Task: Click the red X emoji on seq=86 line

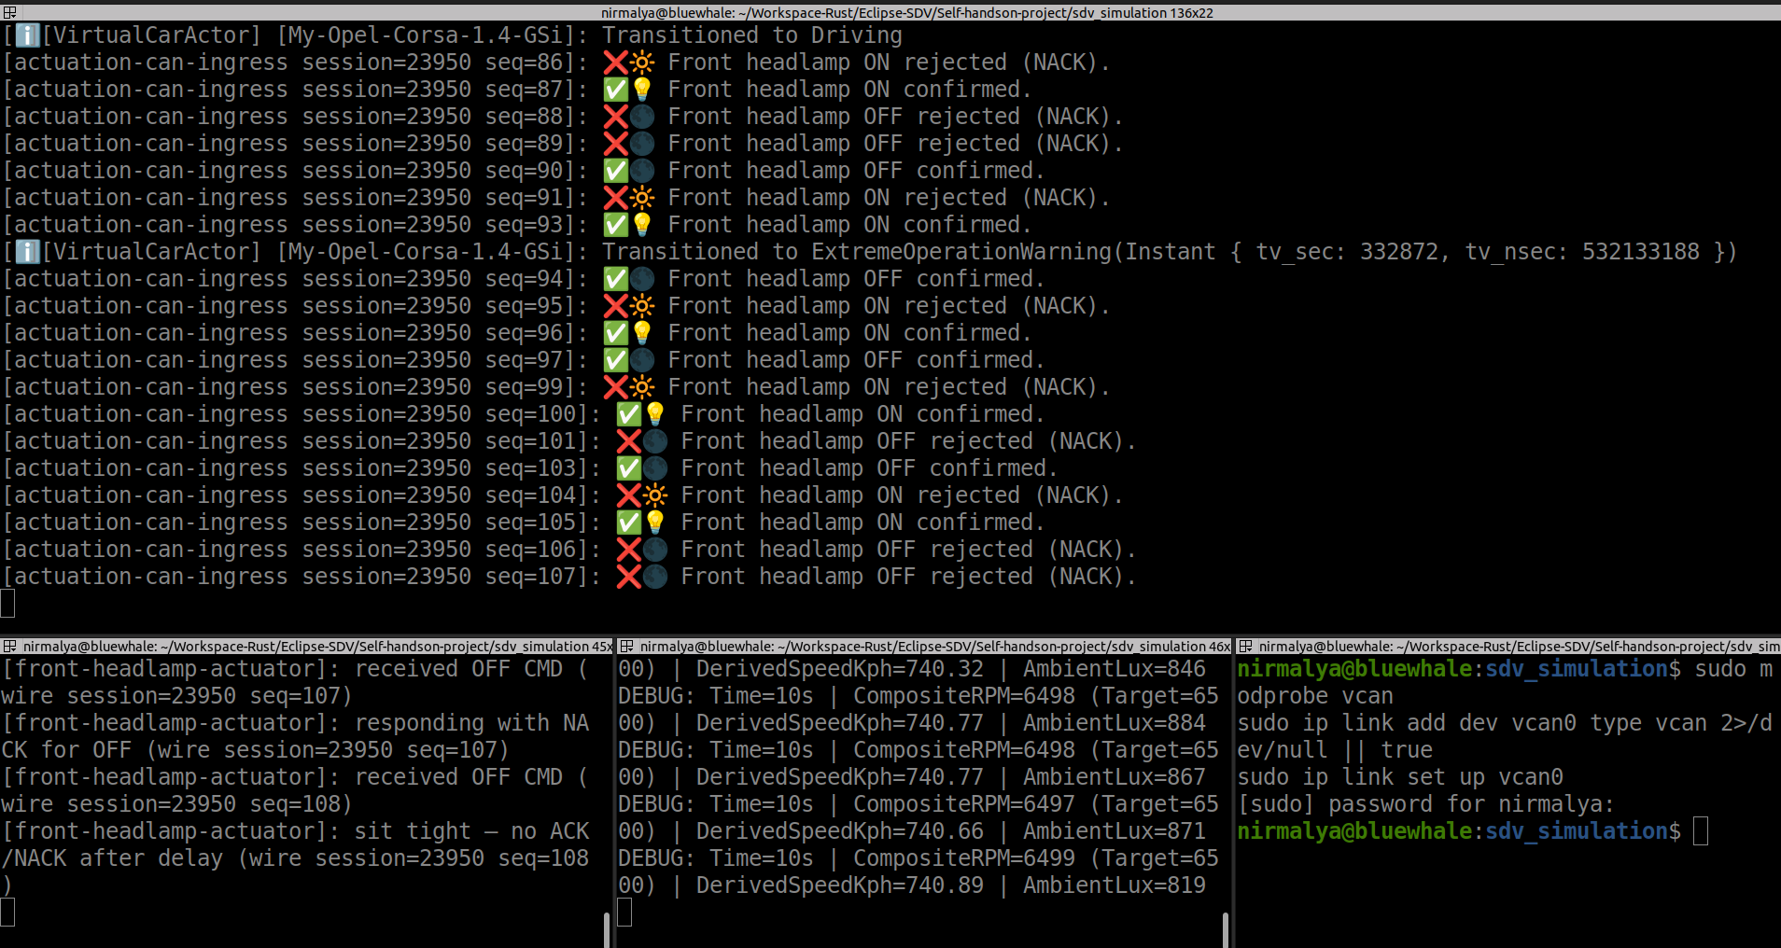Action: point(615,63)
